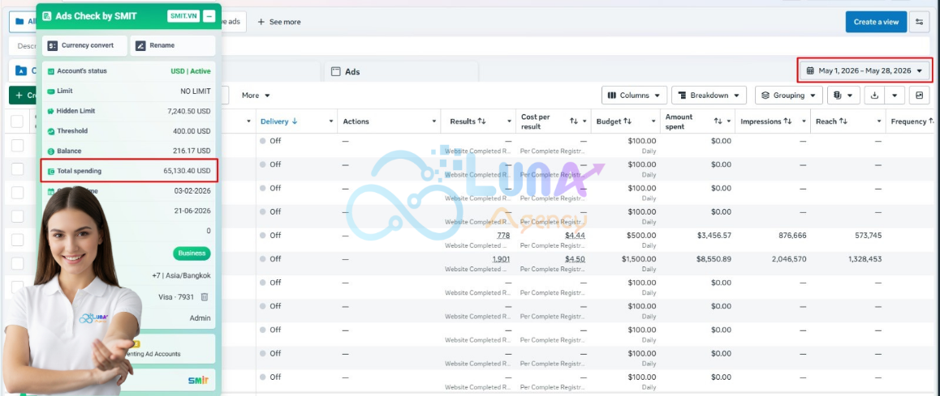Open view settings sliders icon beside Create a view
940x396 pixels.
[x=919, y=22]
